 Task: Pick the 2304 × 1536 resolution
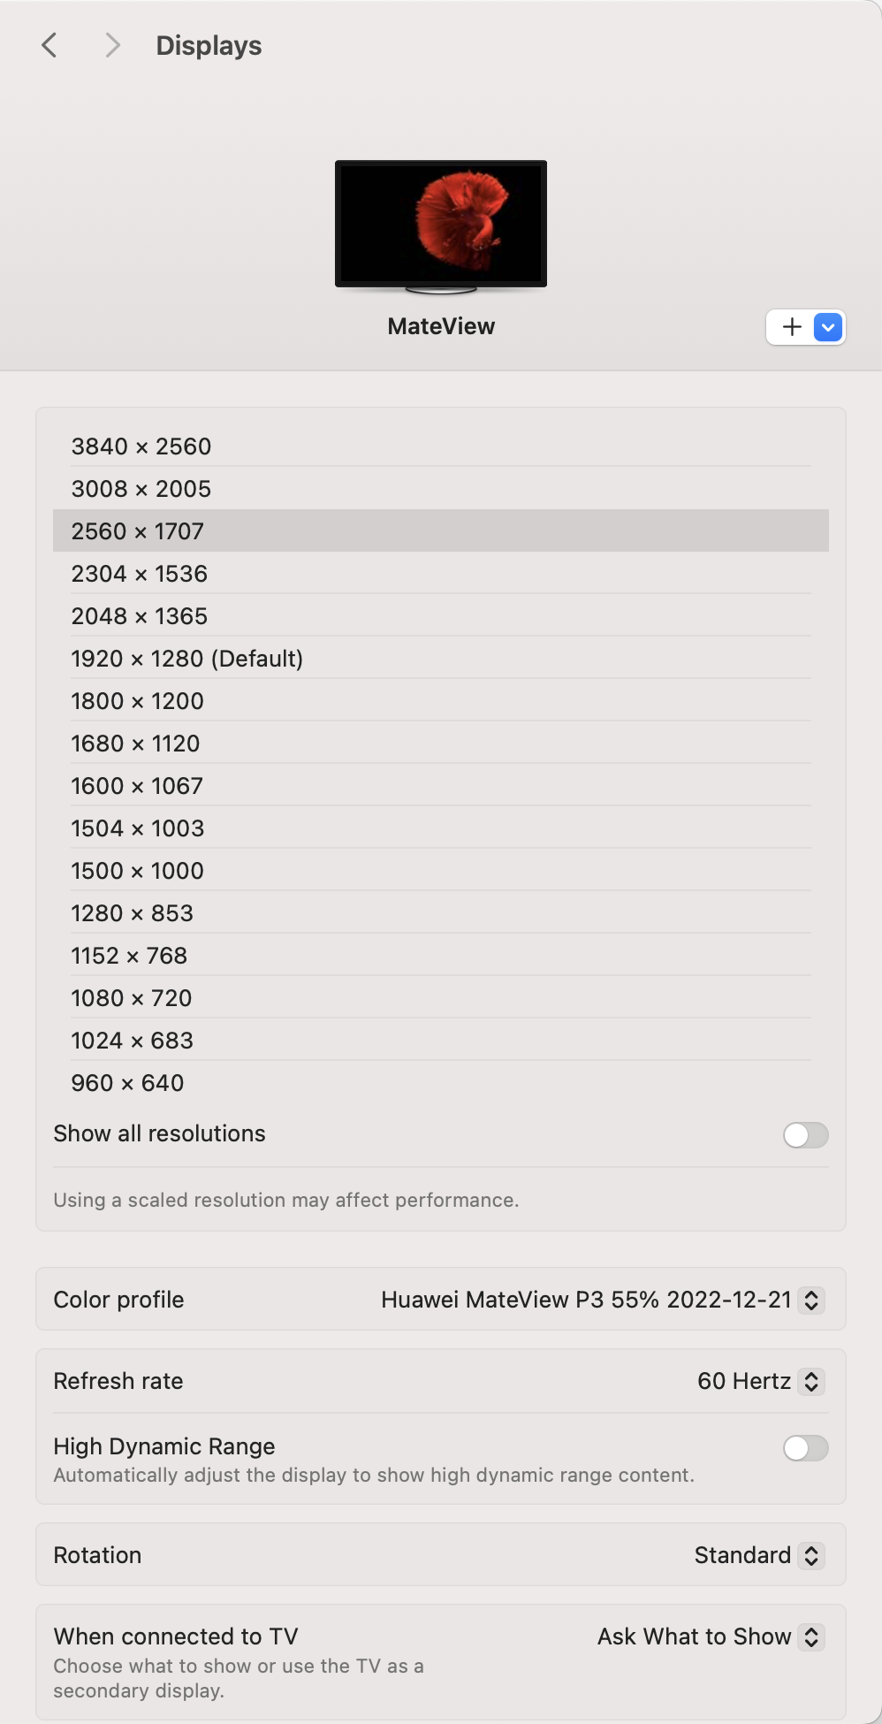tap(140, 574)
